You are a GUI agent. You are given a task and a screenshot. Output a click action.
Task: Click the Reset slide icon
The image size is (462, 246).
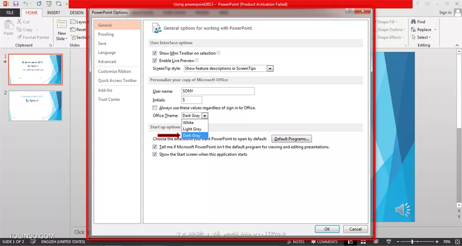[x=73, y=29]
